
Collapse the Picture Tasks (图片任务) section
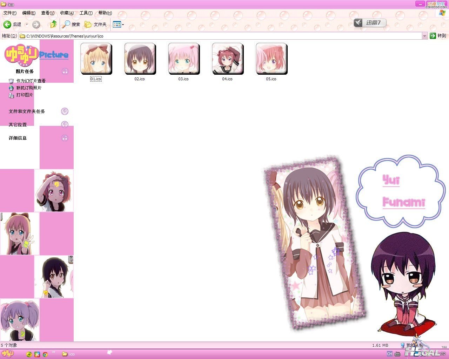(65, 72)
